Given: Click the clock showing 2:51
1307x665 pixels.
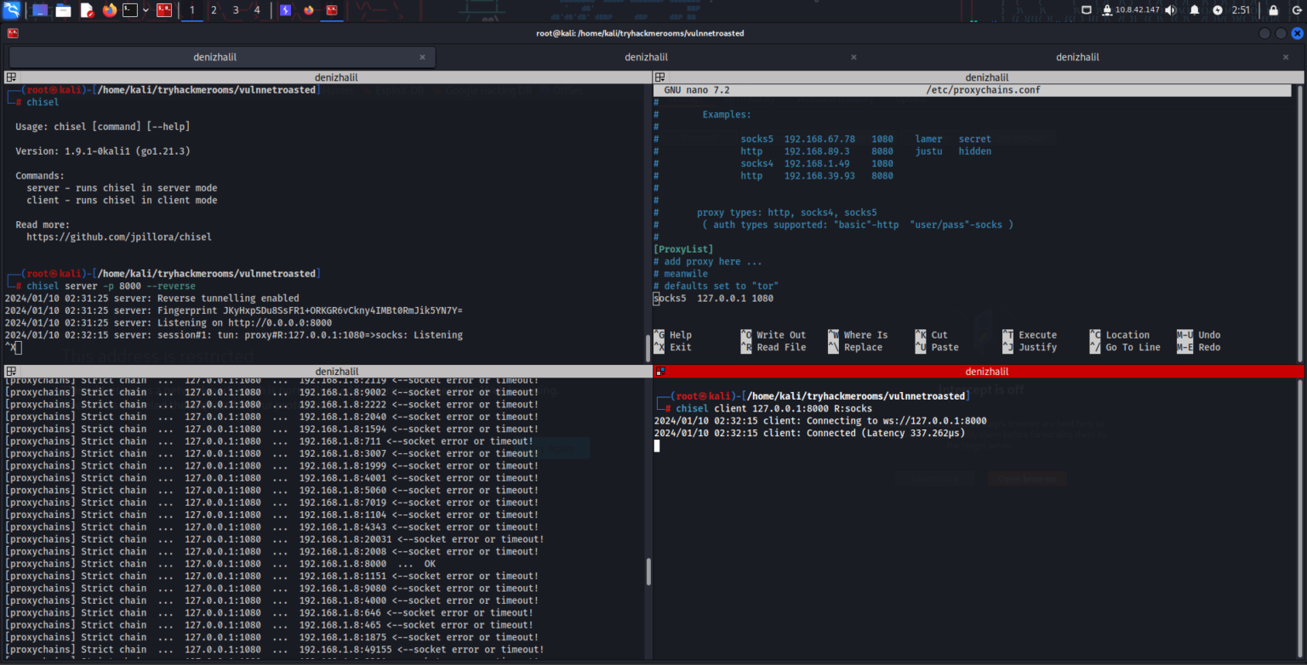Looking at the screenshot, I should point(1241,9).
